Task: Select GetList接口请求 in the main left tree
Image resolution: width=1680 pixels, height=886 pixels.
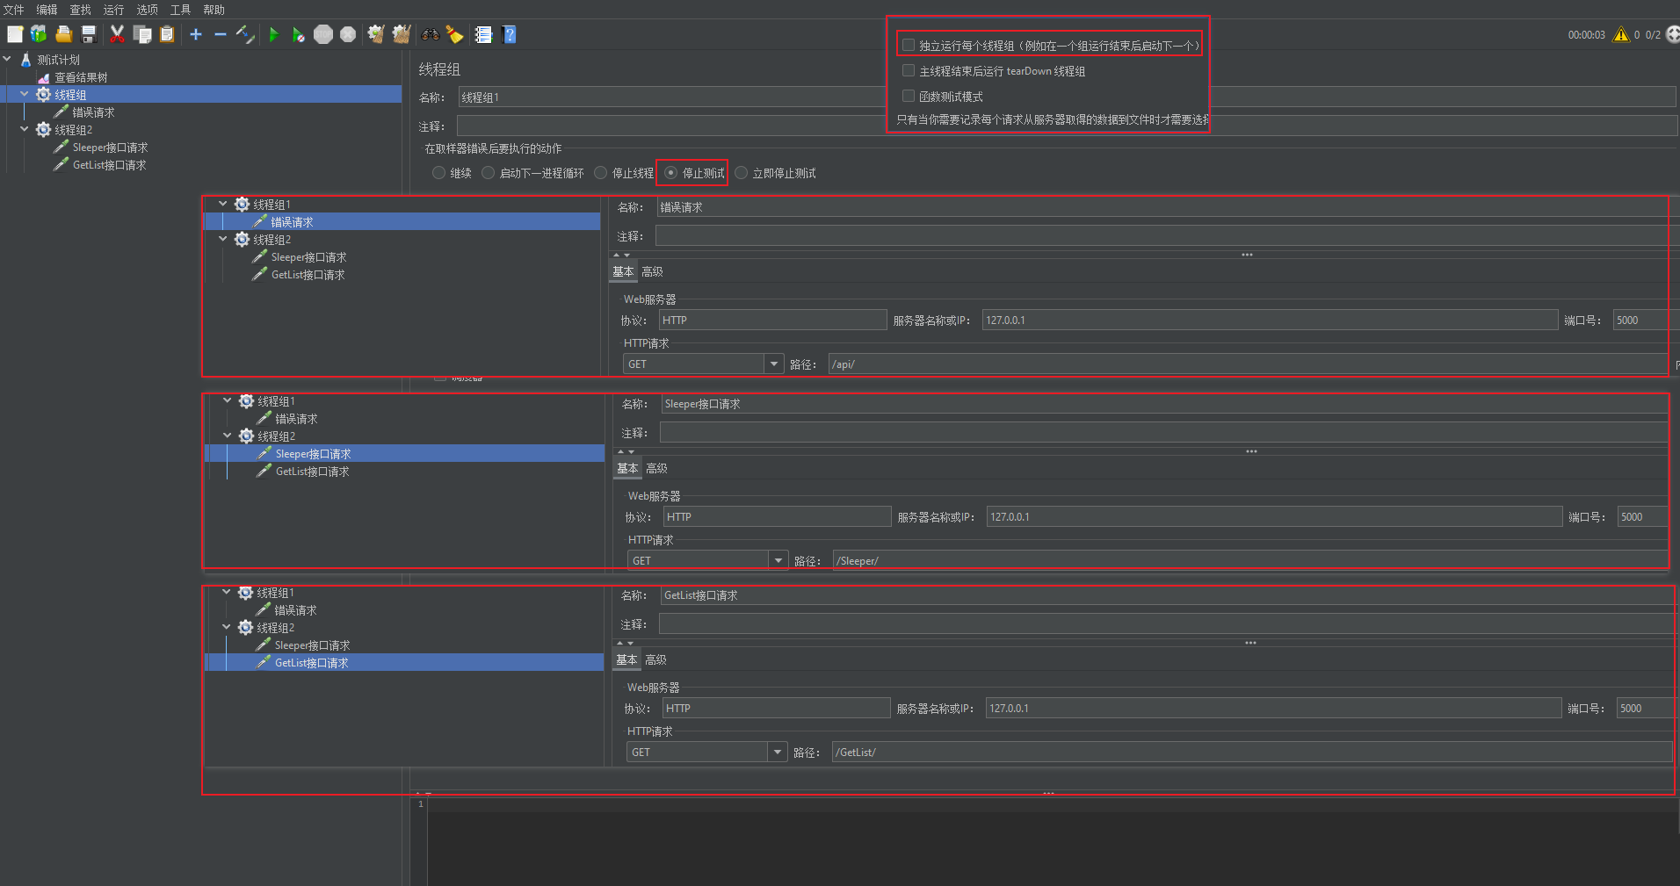Action: [109, 165]
